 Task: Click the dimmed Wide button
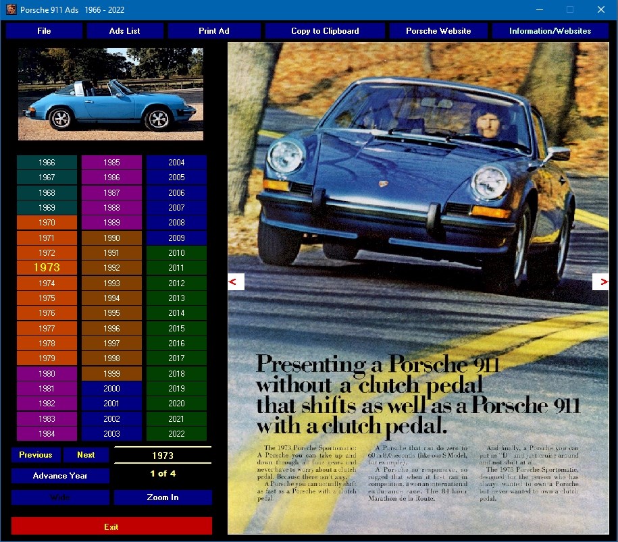pyautogui.click(x=60, y=497)
